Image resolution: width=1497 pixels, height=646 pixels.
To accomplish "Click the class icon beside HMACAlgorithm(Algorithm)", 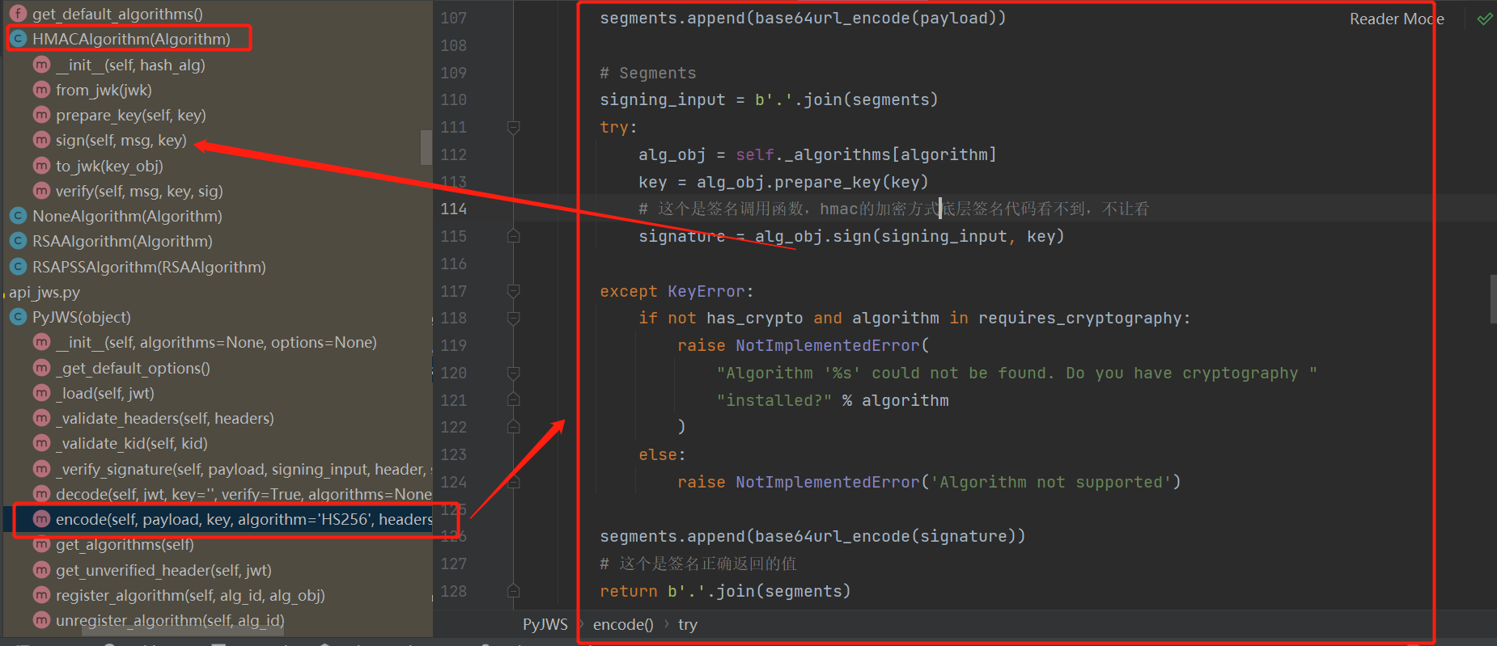I will coord(18,39).
